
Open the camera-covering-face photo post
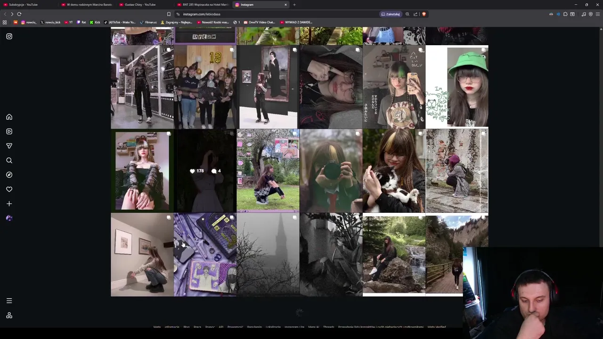[331, 171]
